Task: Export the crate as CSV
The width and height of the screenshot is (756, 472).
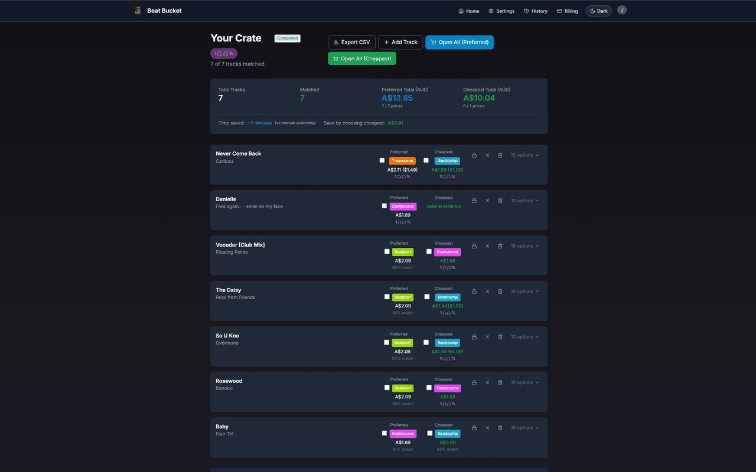Action: pyautogui.click(x=352, y=42)
